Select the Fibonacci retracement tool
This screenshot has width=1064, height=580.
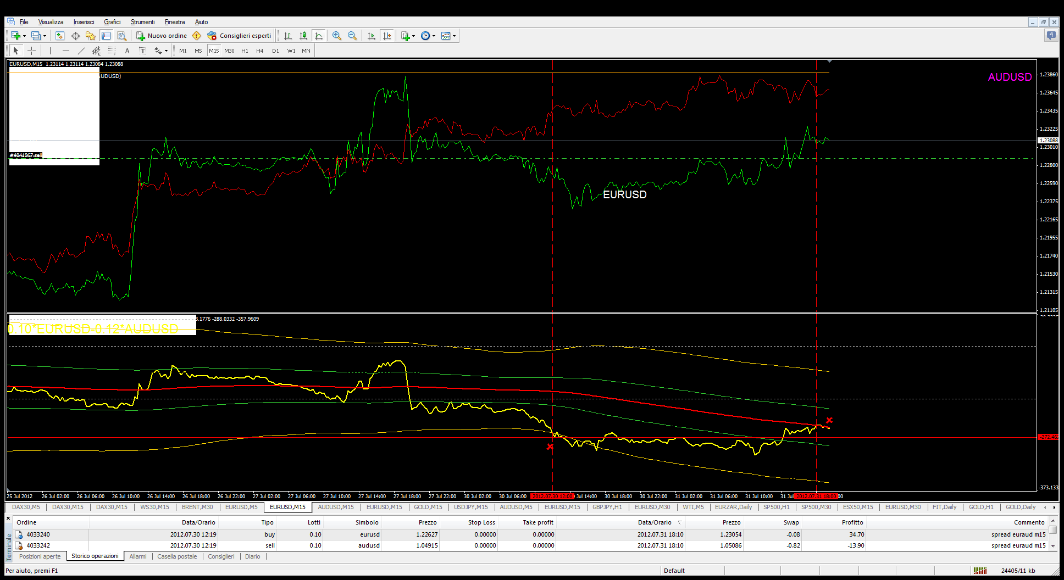pos(112,51)
